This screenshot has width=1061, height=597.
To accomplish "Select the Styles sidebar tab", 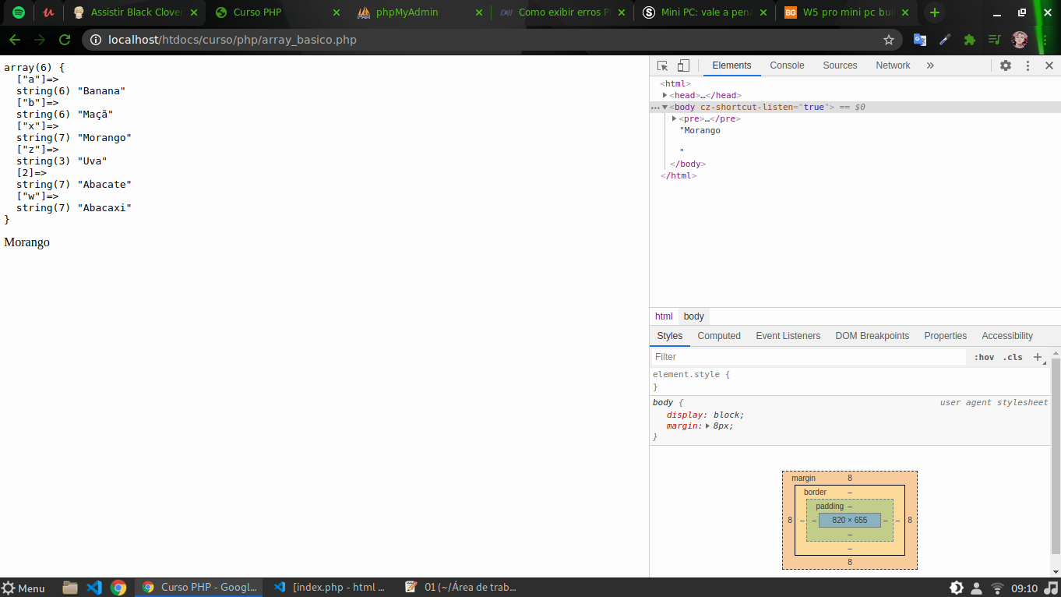I will tap(669, 336).
